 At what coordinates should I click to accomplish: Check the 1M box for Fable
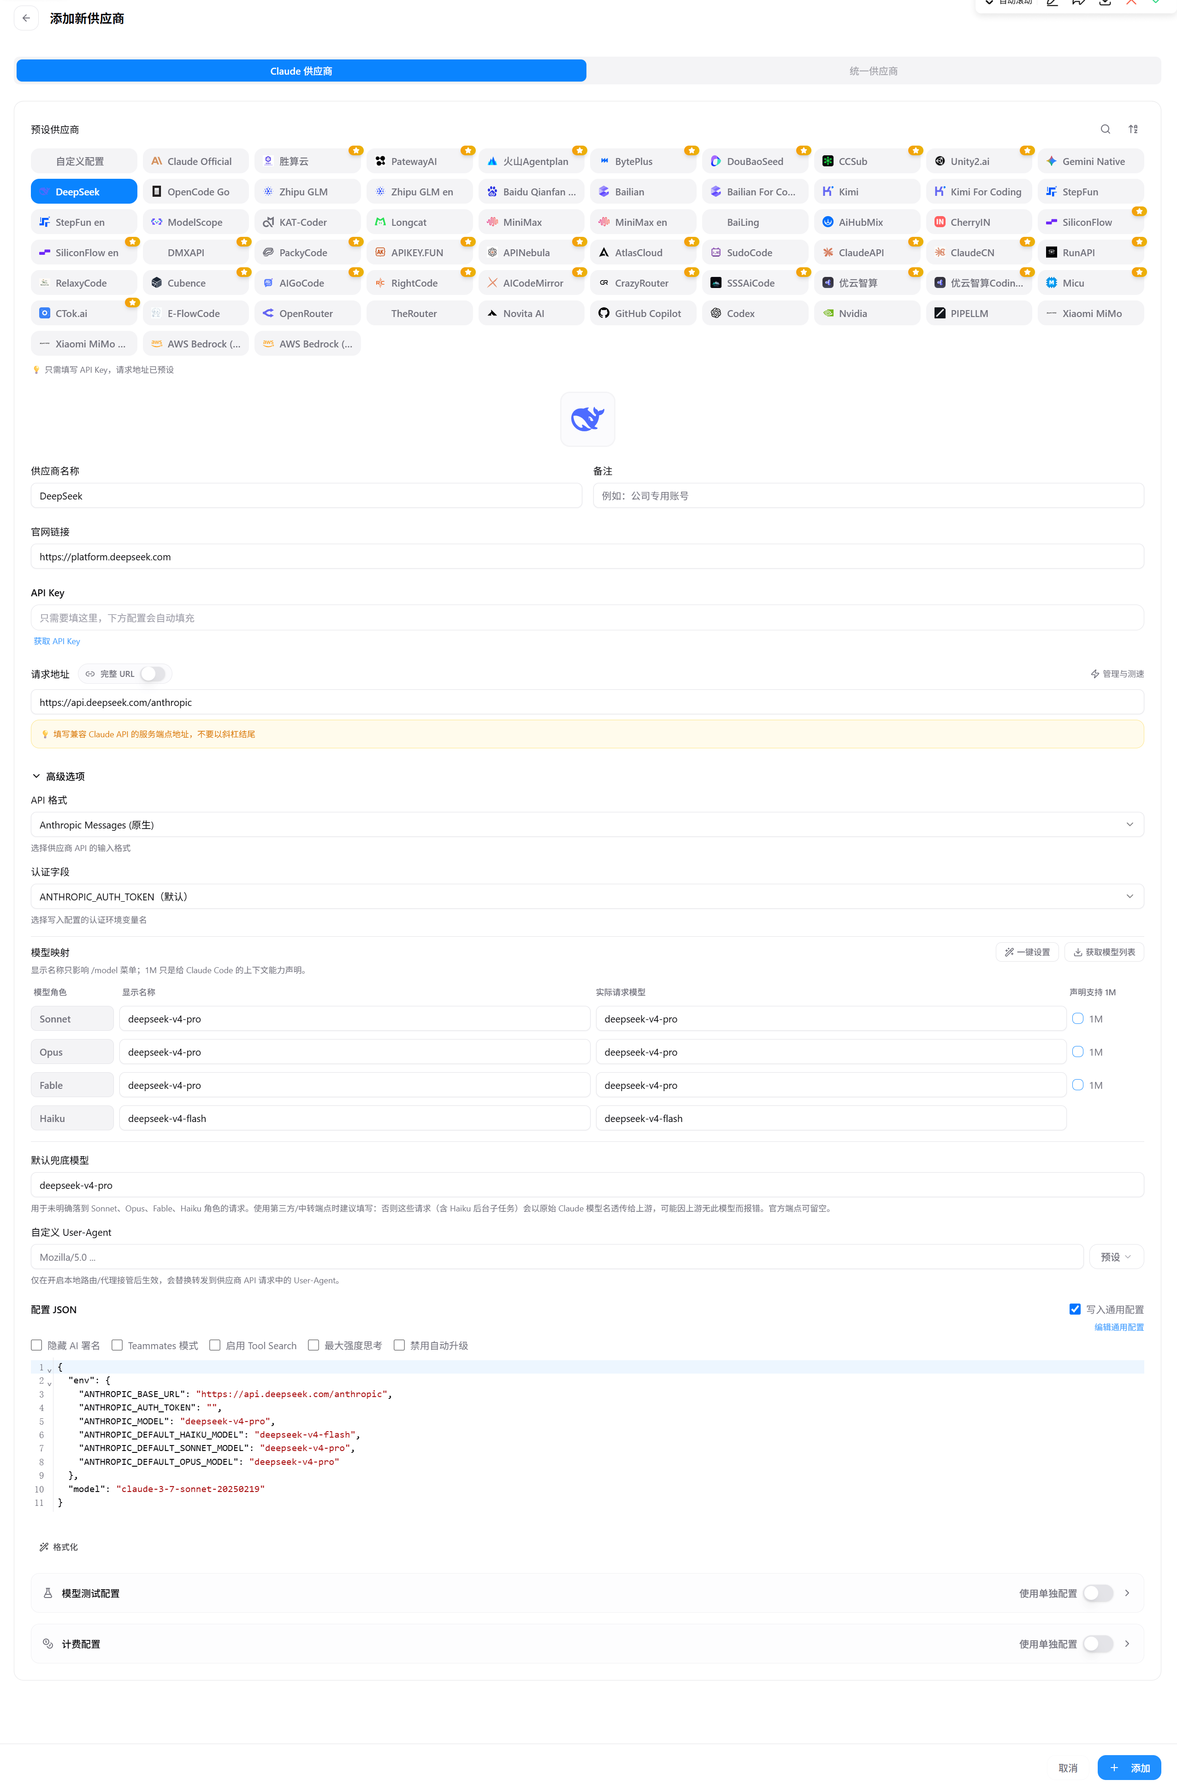tap(1078, 1084)
